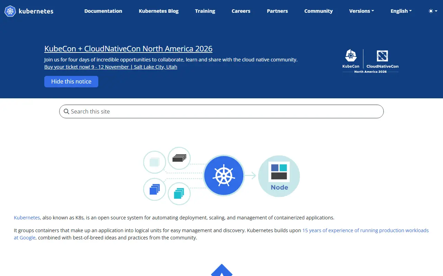Toggle the light/dark theme sun icon
The width and height of the screenshot is (443, 276).
431,11
